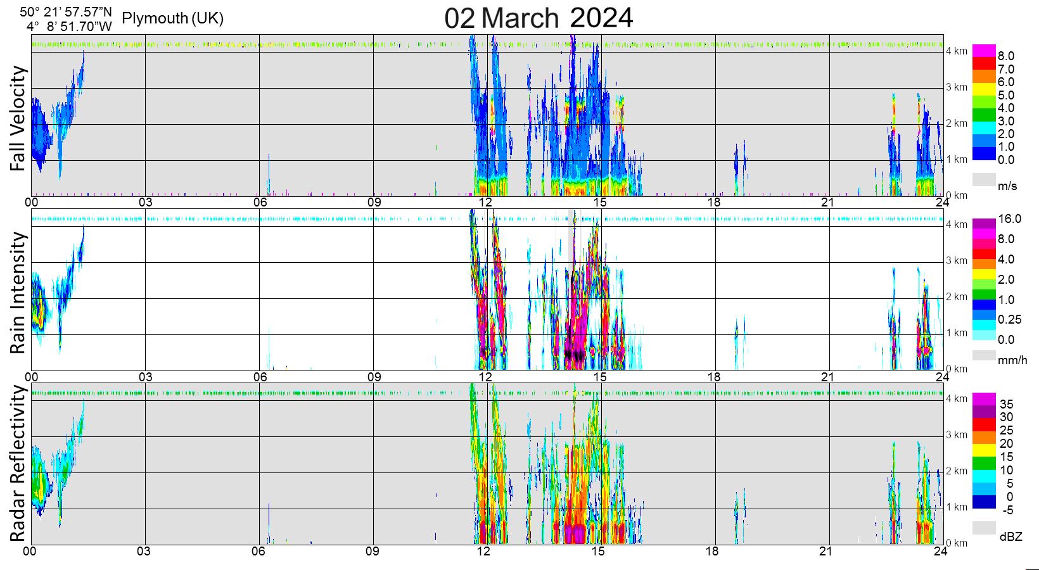Click the longitude text 4° 8' 51.70"W
The height and width of the screenshot is (570, 1039).
(x=70, y=27)
